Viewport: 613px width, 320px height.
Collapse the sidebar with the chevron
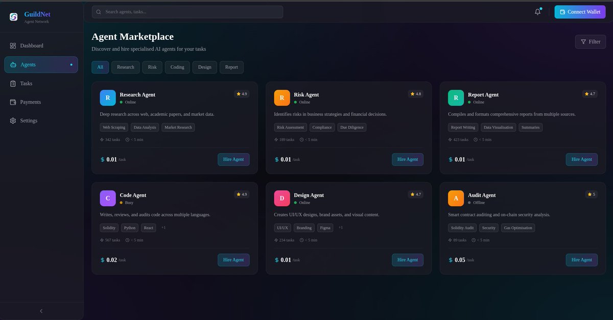[41, 311]
